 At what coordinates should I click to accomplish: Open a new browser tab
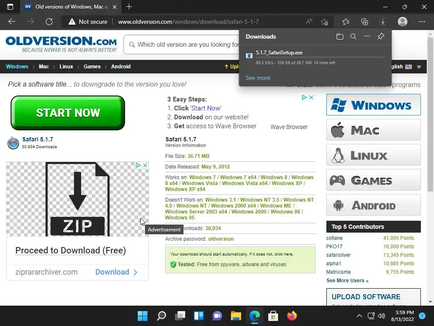tap(129, 7)
